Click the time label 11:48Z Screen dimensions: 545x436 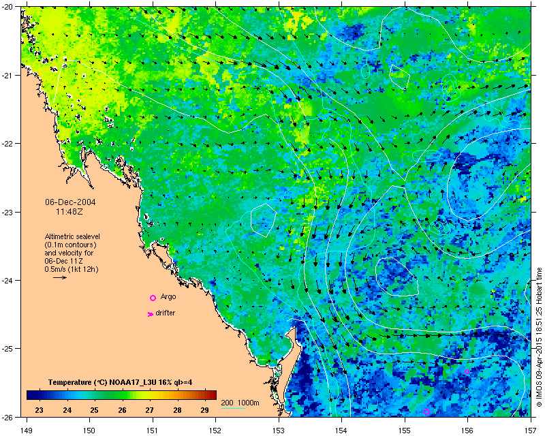tap(69, 211)
